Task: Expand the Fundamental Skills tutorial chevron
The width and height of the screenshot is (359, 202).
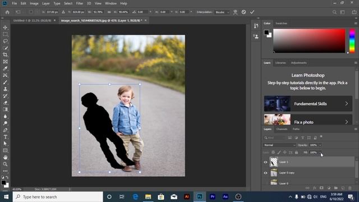Action: pos(347,104)
